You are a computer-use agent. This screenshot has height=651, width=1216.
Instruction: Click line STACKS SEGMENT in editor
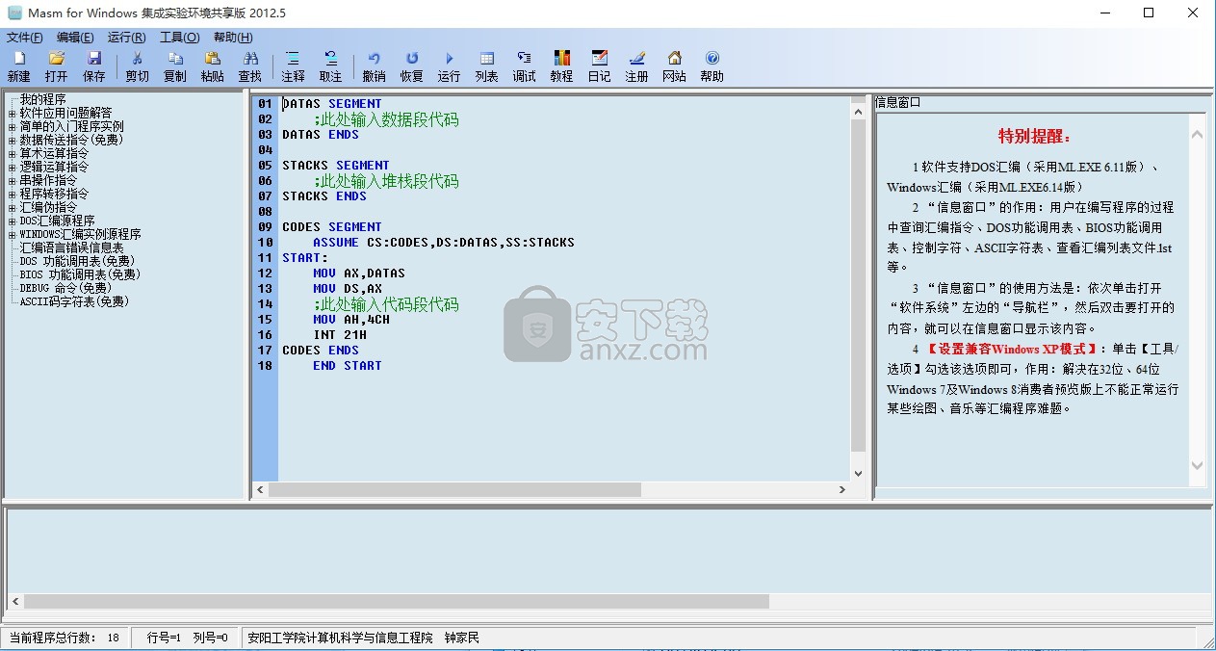click(x=336, y=165)
